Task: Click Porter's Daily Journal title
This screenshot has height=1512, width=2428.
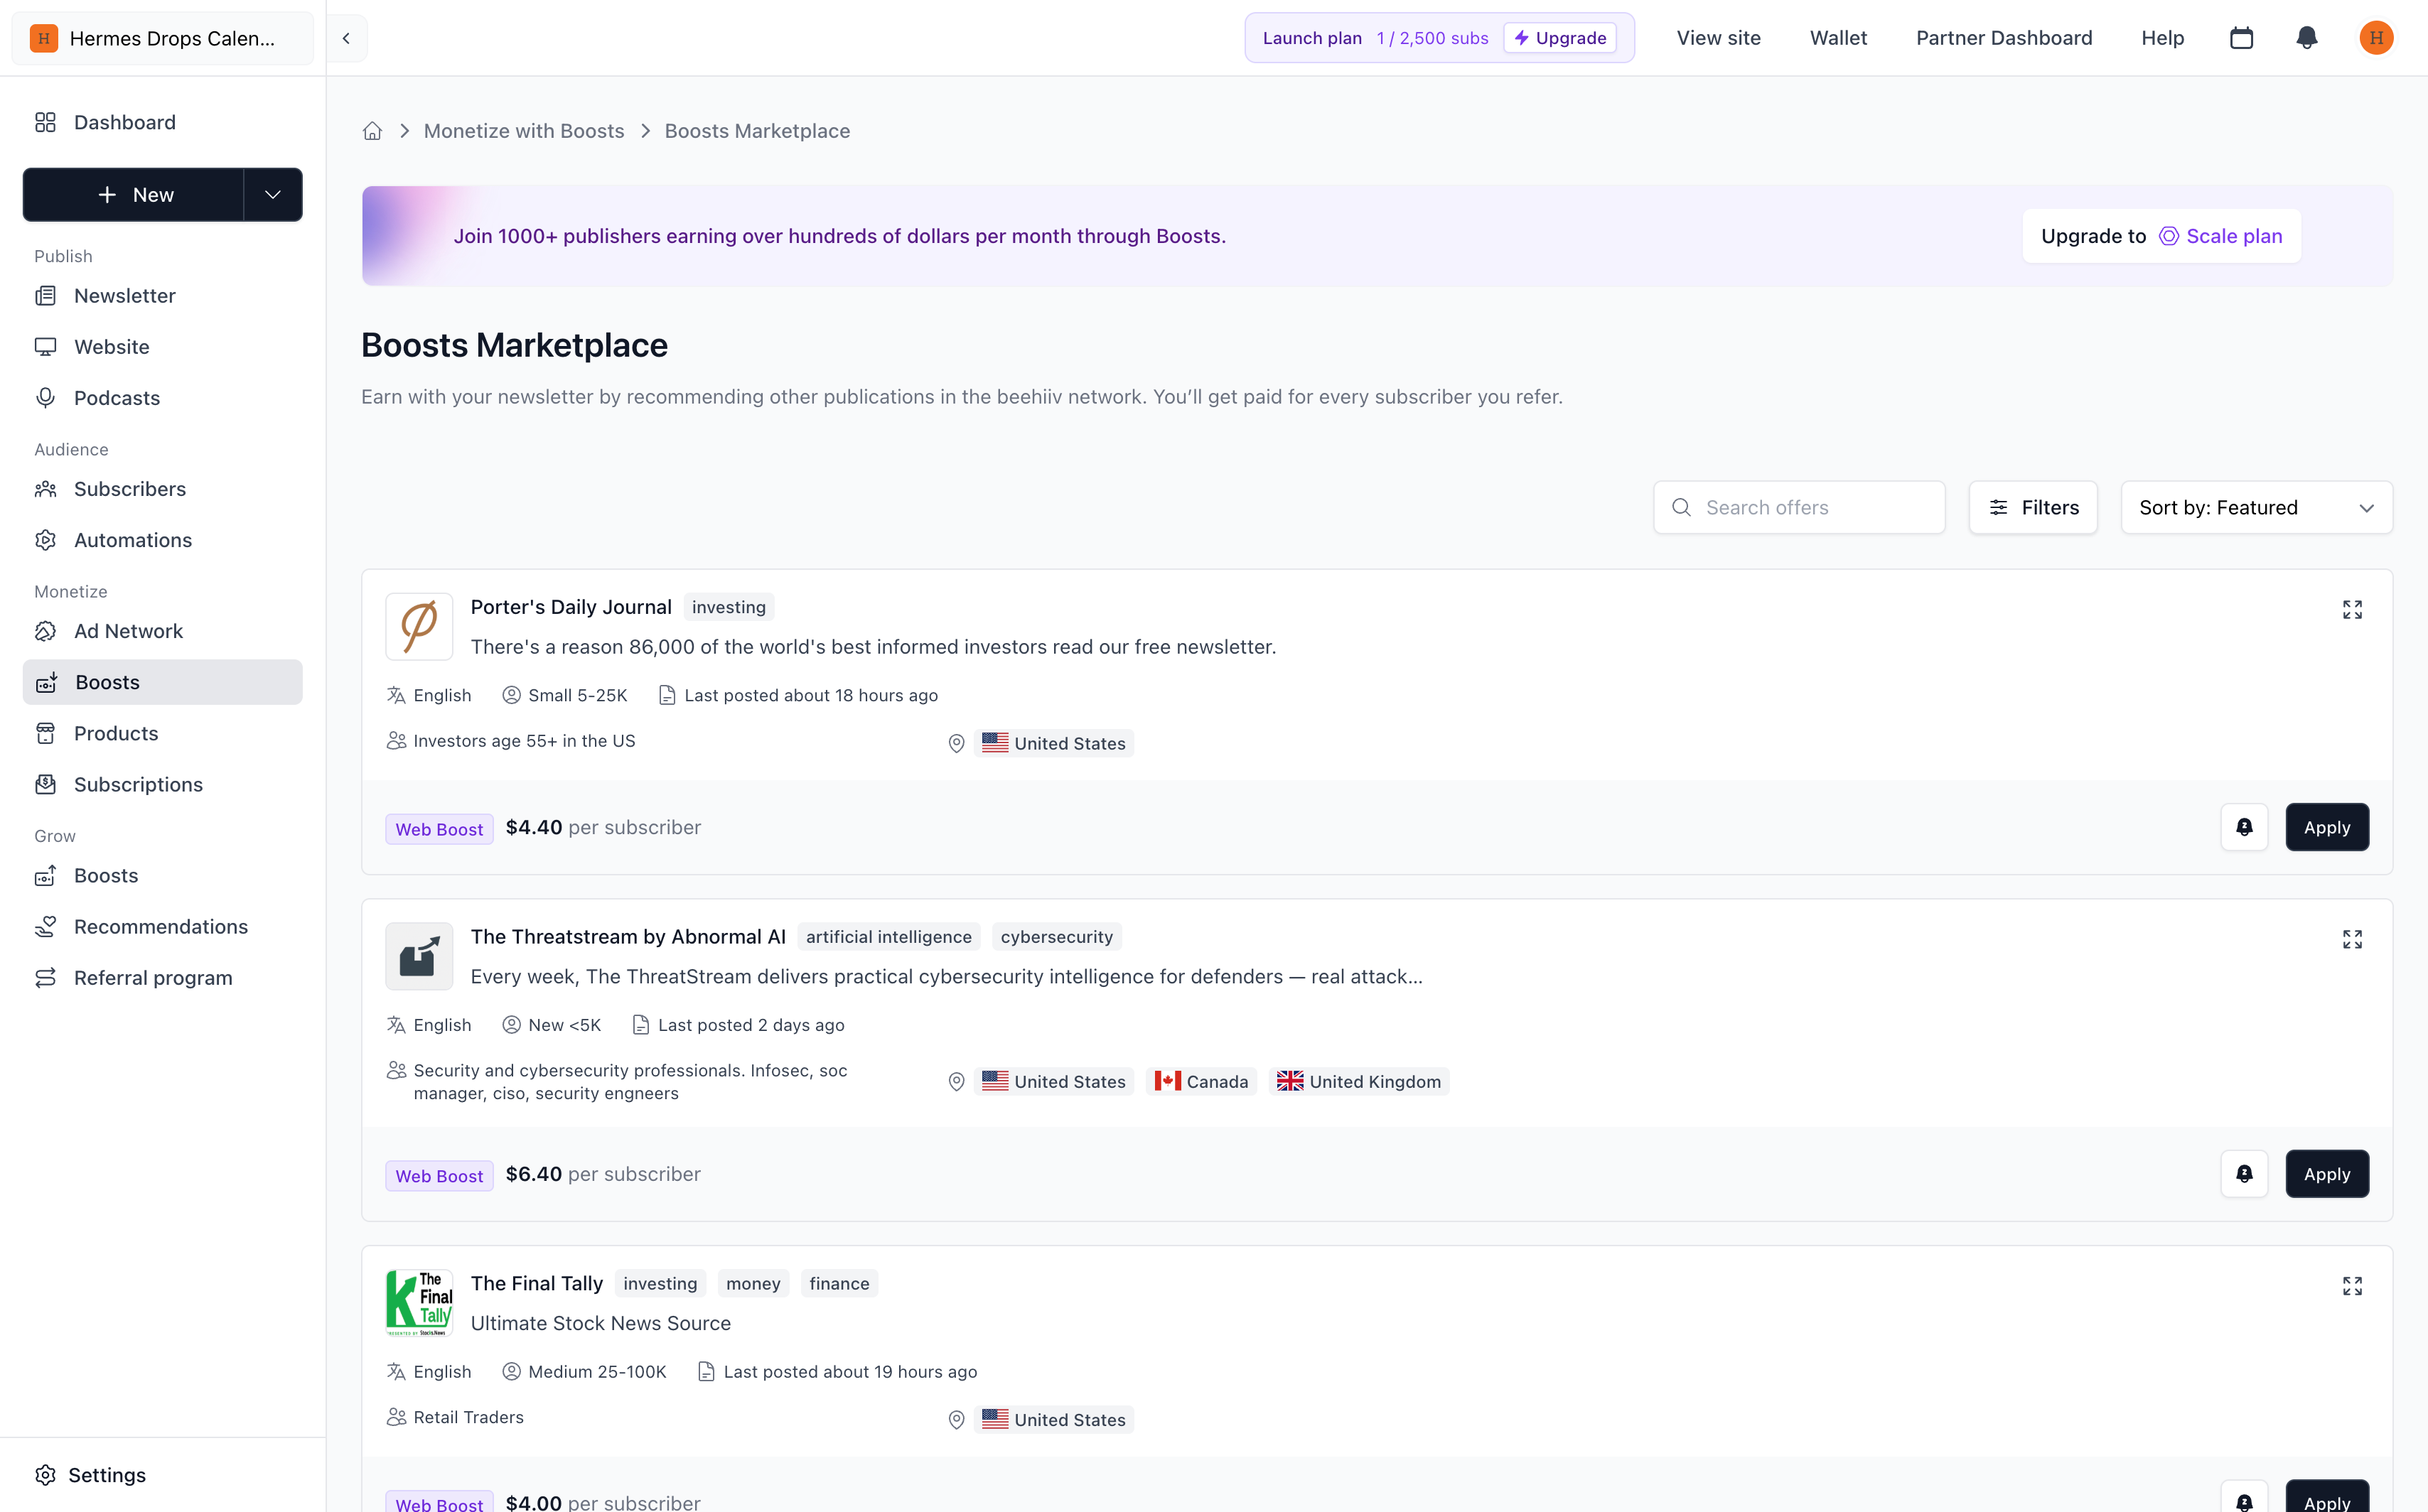Action: click(571, 607)
